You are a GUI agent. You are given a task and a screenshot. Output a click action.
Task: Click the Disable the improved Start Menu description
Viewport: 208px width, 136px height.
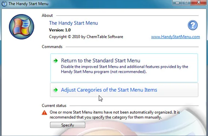tap(124, 69)
